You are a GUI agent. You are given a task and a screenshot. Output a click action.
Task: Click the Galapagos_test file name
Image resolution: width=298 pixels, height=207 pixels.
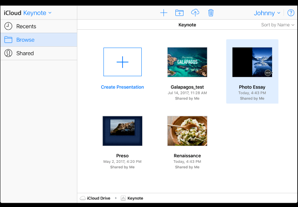click(187, 87)
